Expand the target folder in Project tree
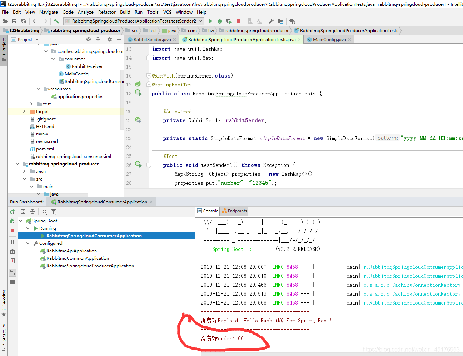 point(24,112)
